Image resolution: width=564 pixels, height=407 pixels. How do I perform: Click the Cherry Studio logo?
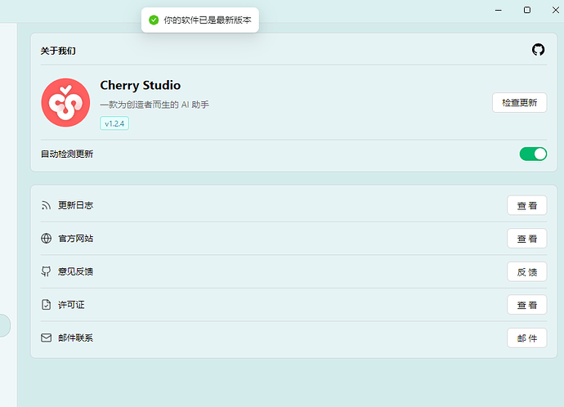click(x=65, y=102)
